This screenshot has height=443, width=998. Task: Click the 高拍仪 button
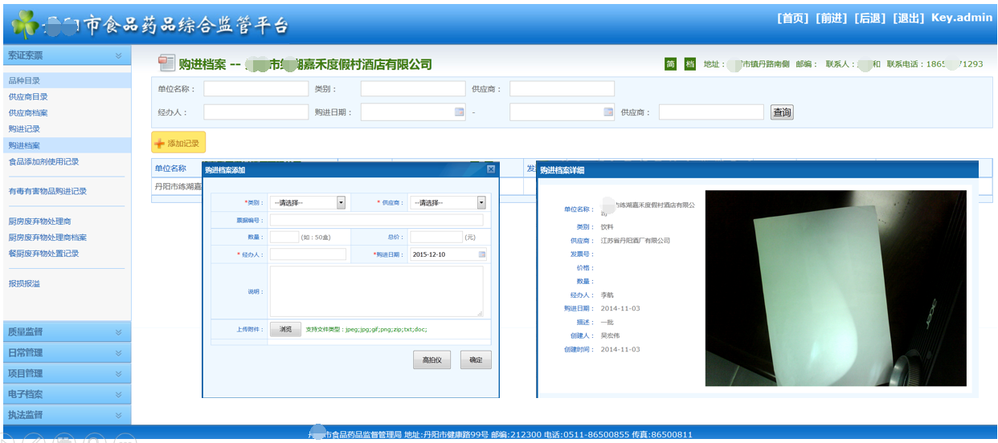(x=432, y=360)
